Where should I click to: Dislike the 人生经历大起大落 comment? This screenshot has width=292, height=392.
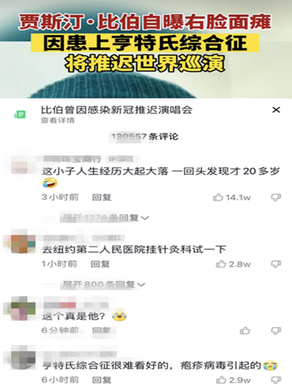[x=276, y=197]
